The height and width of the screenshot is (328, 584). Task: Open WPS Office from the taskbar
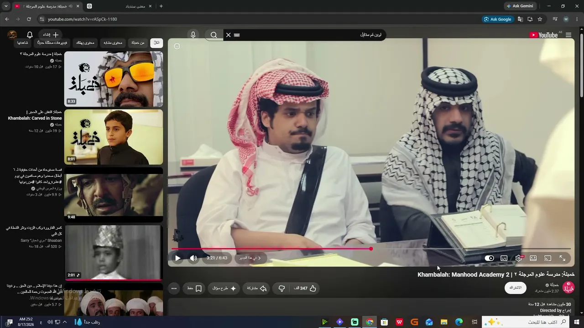point(400,322)
